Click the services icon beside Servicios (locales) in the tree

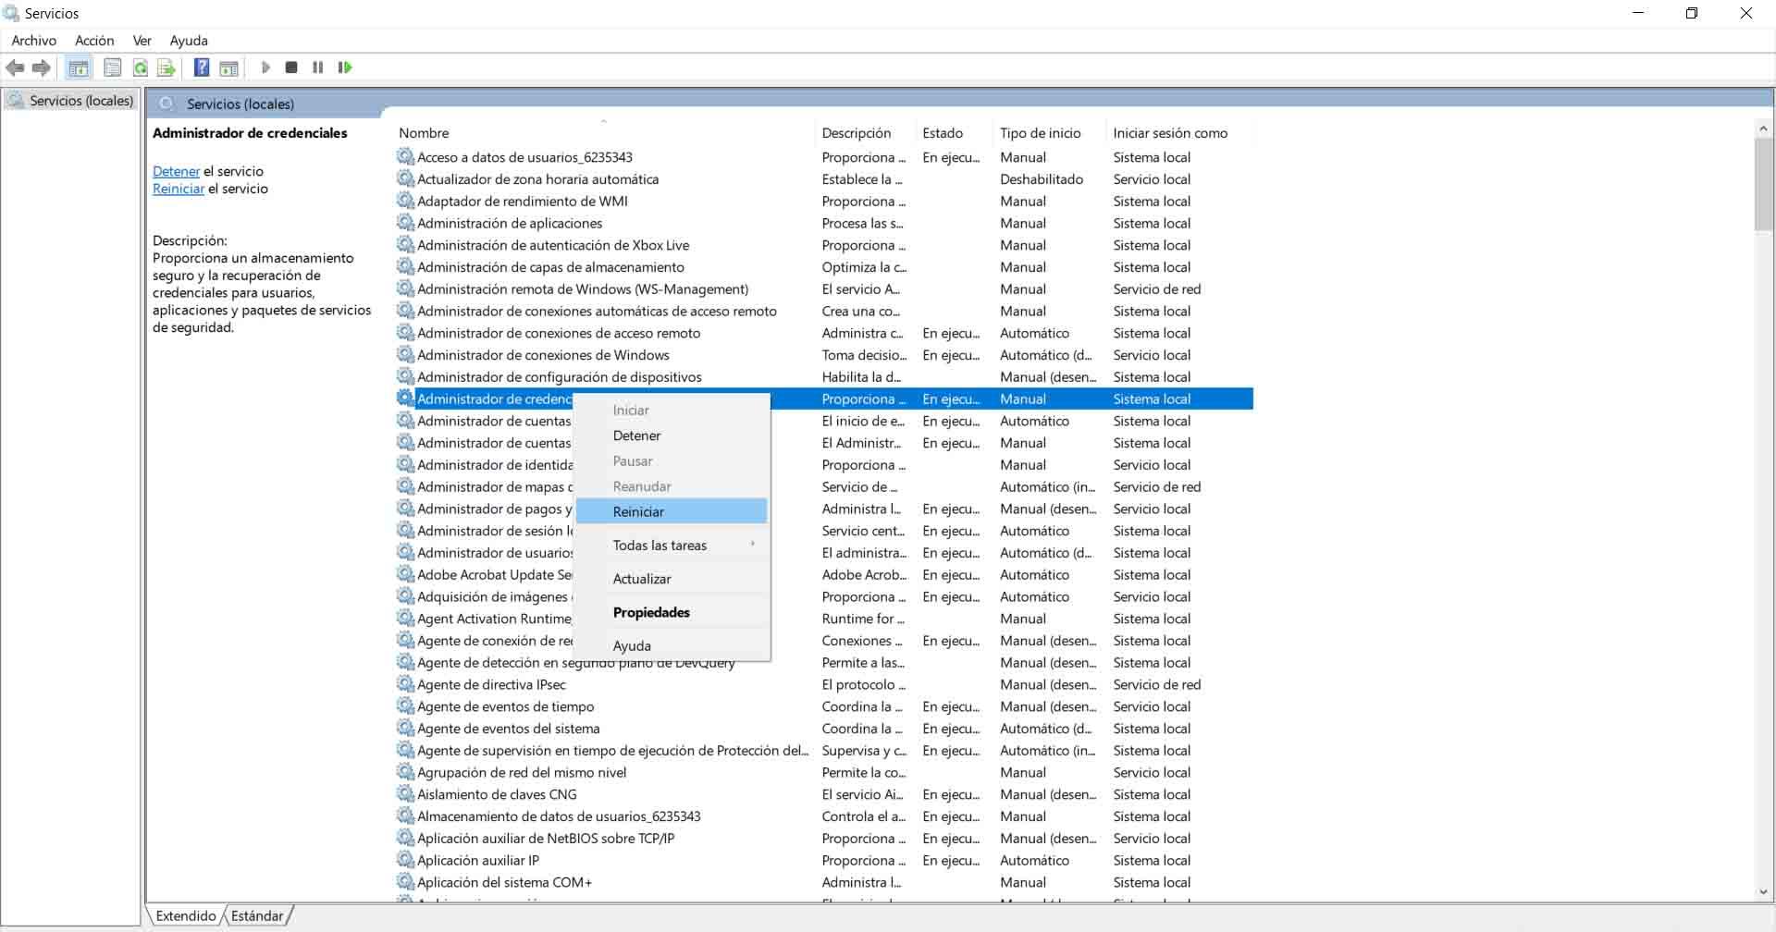pos(15,100)
